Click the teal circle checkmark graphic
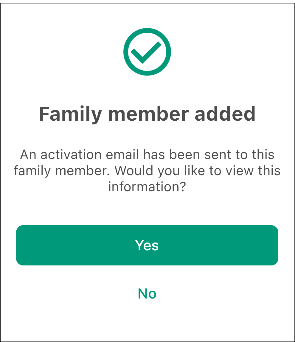 pos(147,52)
